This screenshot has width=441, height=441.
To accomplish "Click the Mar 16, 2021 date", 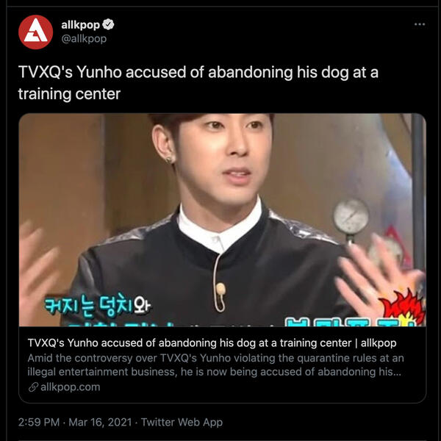I will pyautogui.click(x=100, y=422).
